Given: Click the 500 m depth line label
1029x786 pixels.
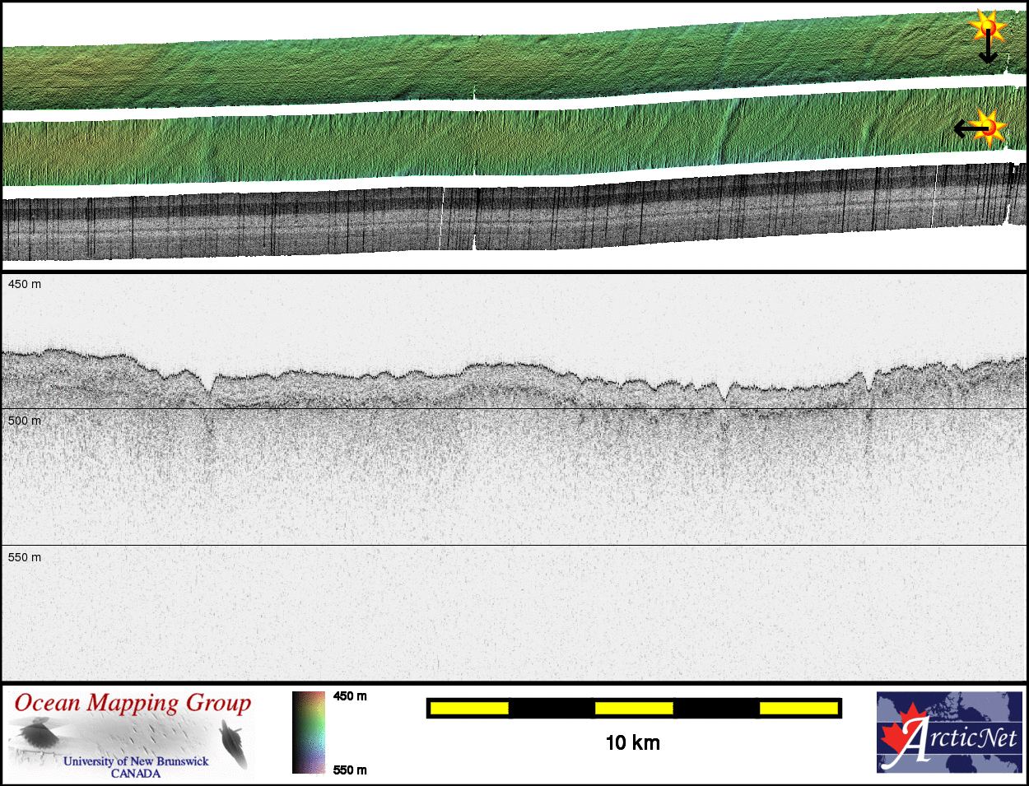Looking at the screenshot, I should [25, 421].
